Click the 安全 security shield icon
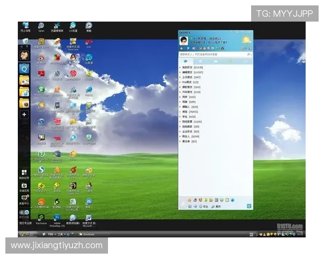 pos(201,206)
